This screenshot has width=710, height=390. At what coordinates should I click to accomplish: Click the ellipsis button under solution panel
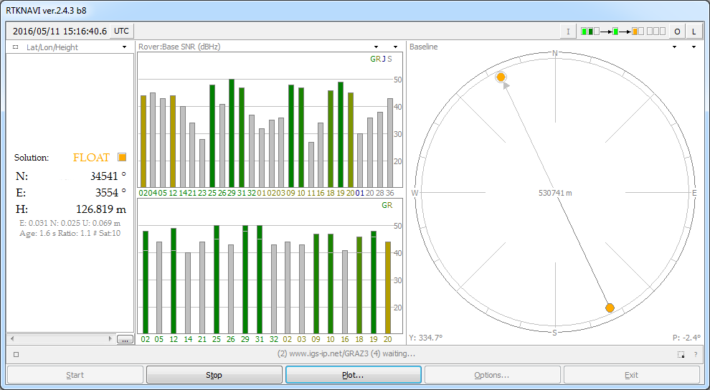[125, 338]
